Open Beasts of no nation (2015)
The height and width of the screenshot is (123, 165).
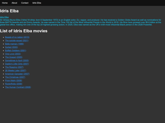pos(17,37)
